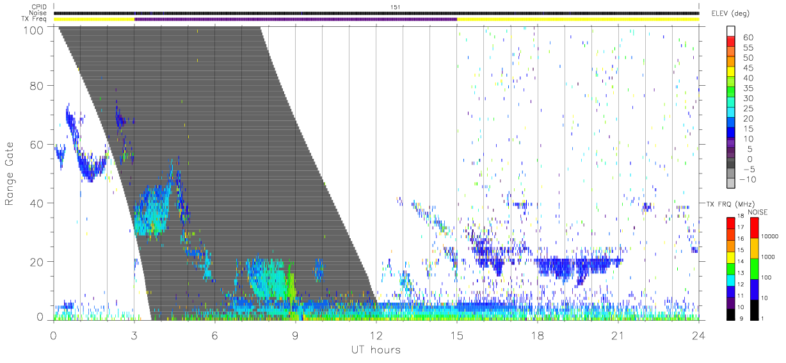Click the 3 tick label on UT hours axis
Image resolution: width=786 pixels, height=363 pixels.
134,335
